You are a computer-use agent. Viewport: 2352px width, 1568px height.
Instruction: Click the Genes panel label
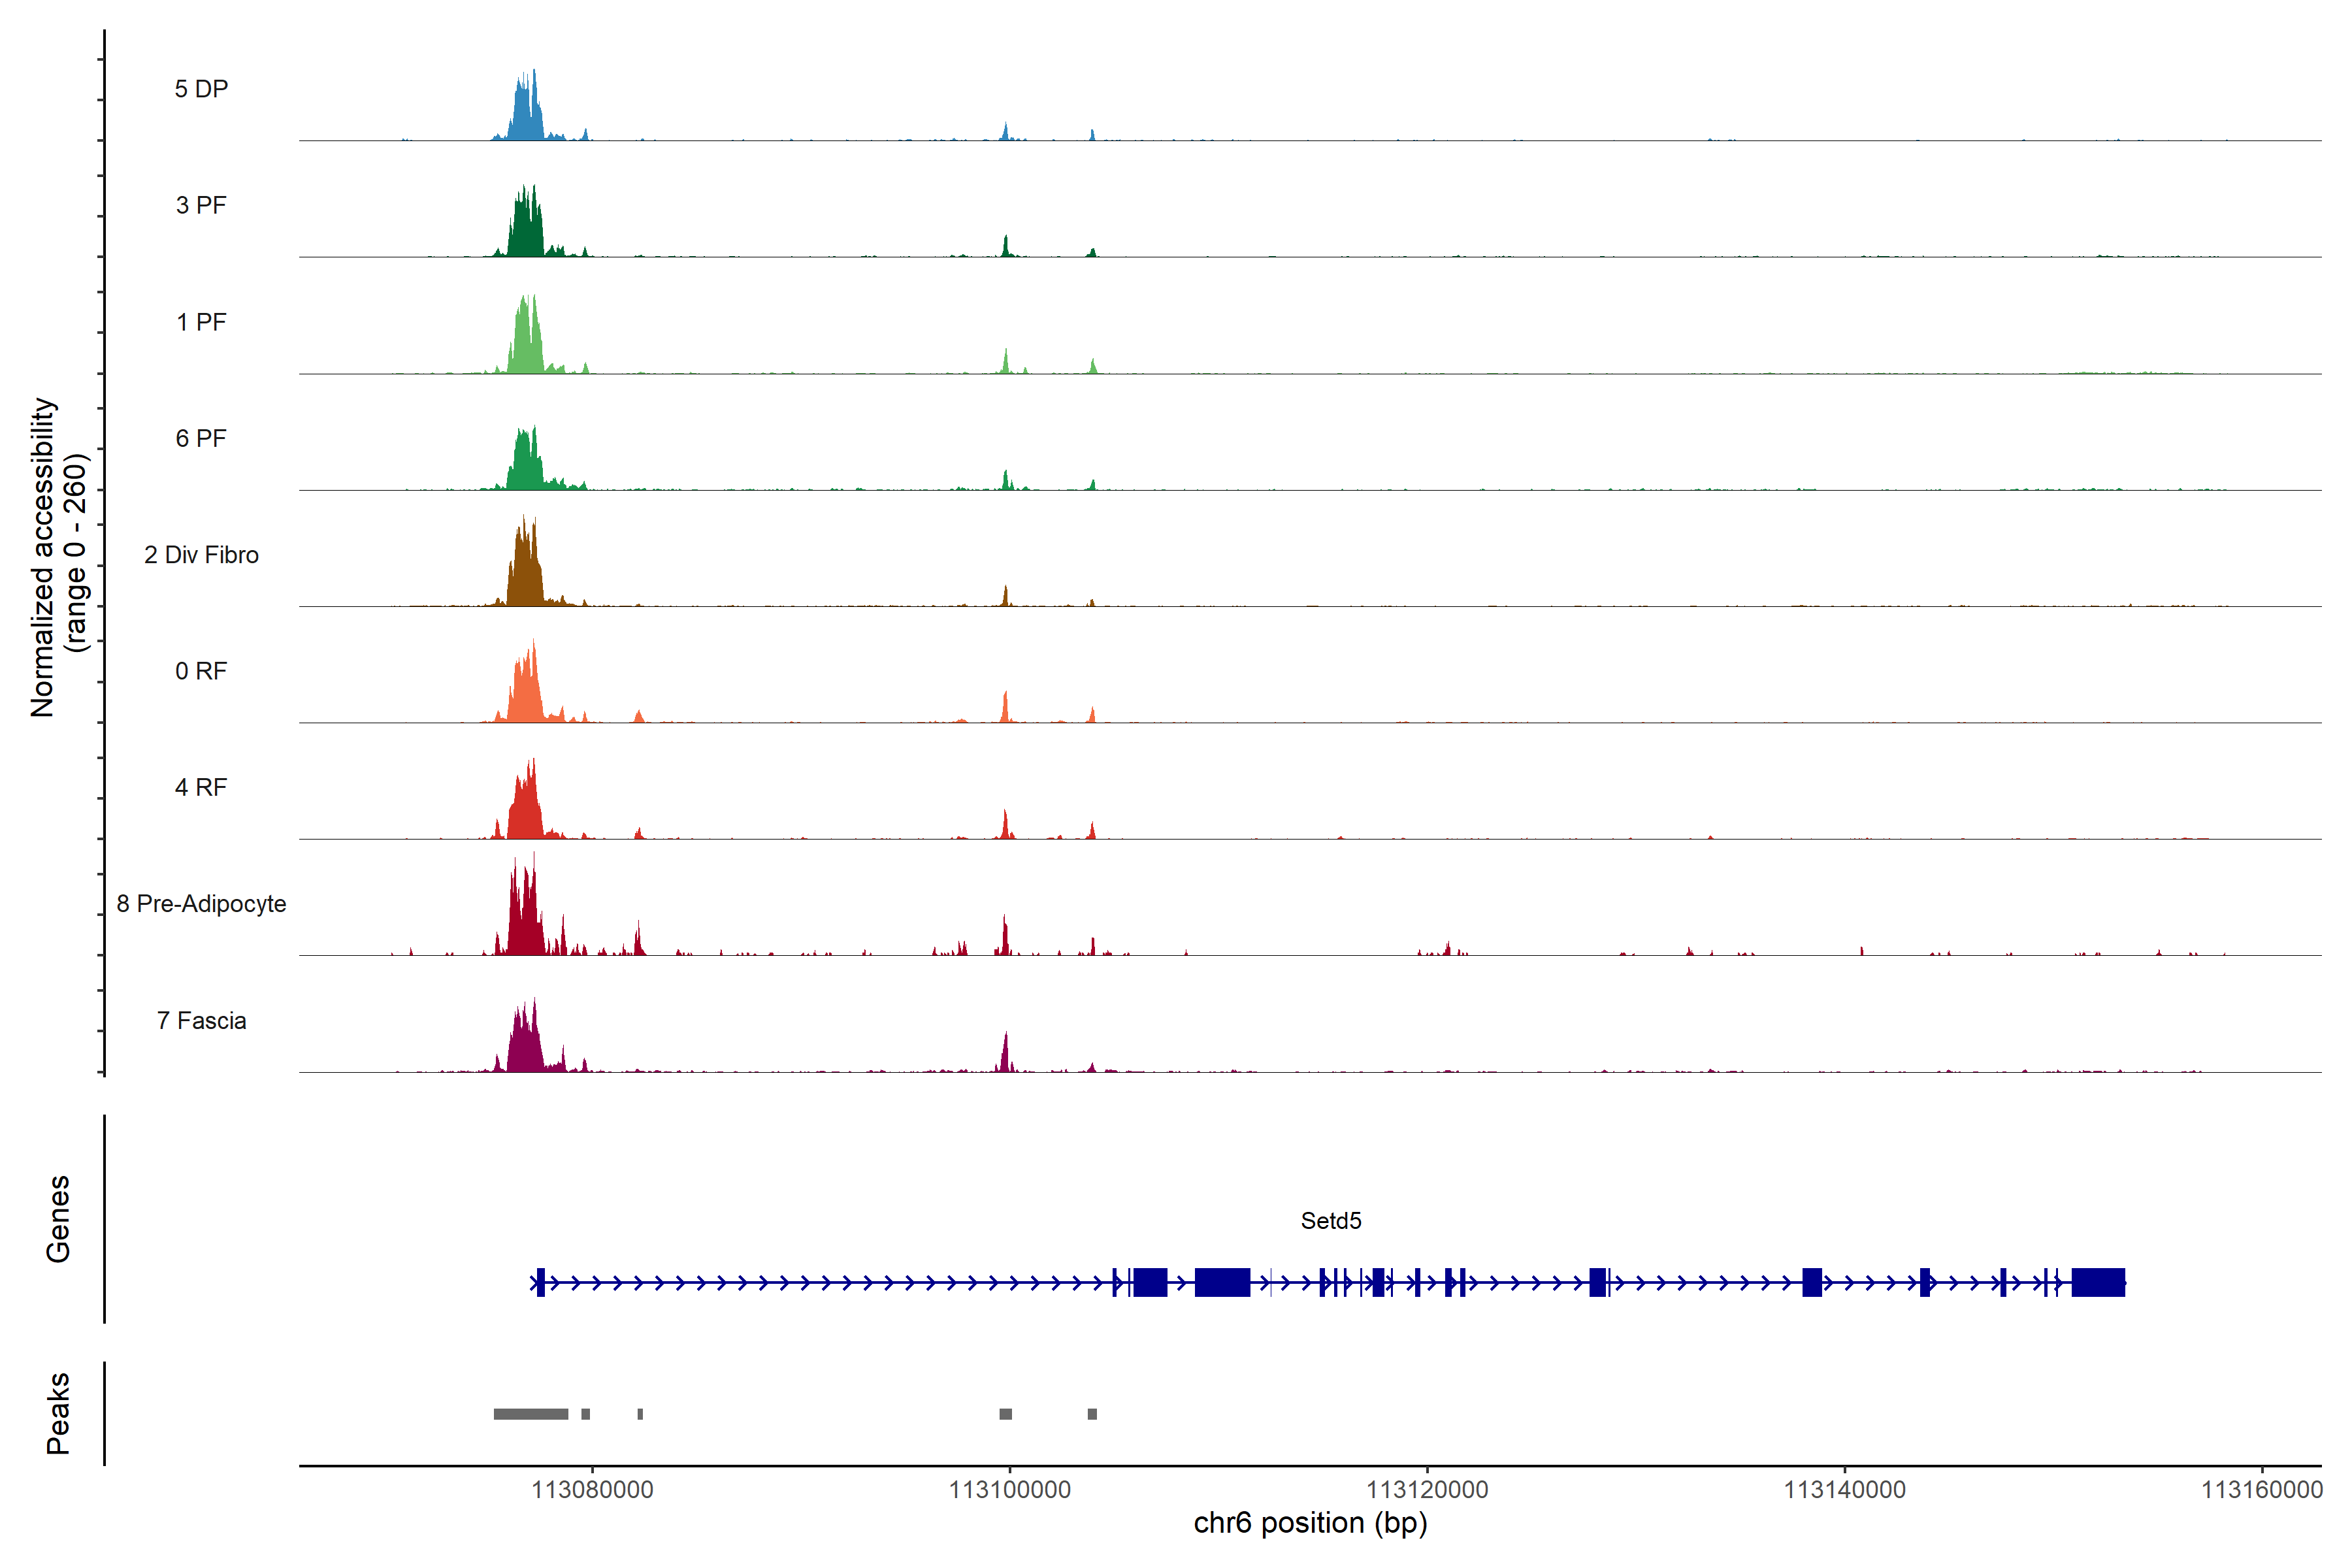(58, 1219)
